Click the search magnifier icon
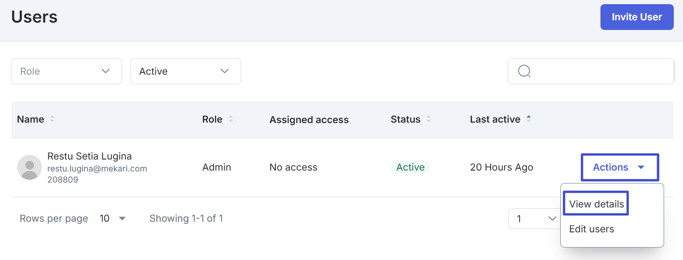This screenshot has width=683, height=260. (524, 71)
